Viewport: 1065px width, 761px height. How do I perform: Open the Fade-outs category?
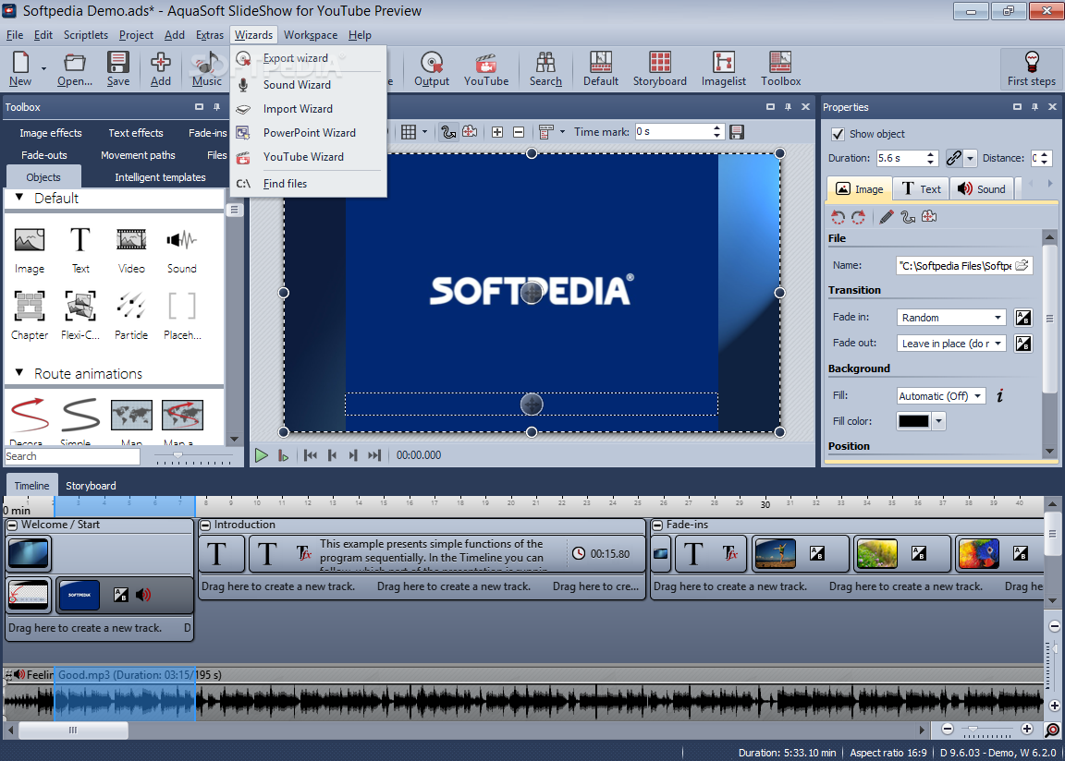coord(44,154)
